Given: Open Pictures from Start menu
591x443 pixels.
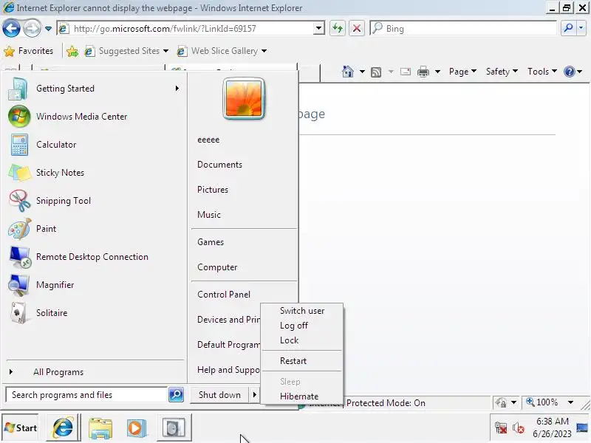Looking at the screenshot, I should click(x=213, y=190).
